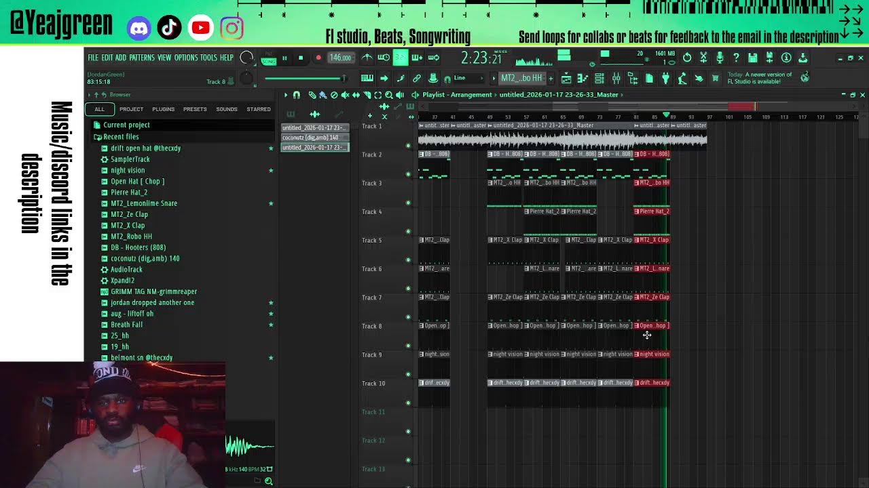
Task: Switch to the STARRED browser tab
Action: pos(259,109)
